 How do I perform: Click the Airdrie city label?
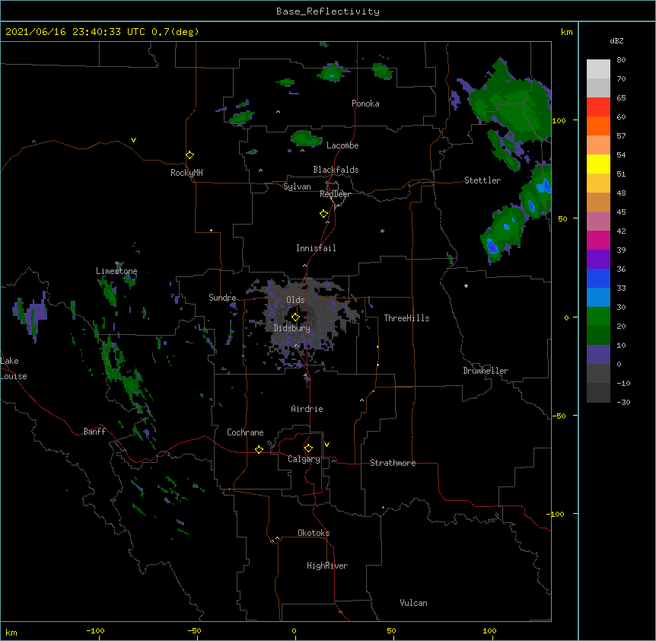pyautogui.click(x=307, y=409)
